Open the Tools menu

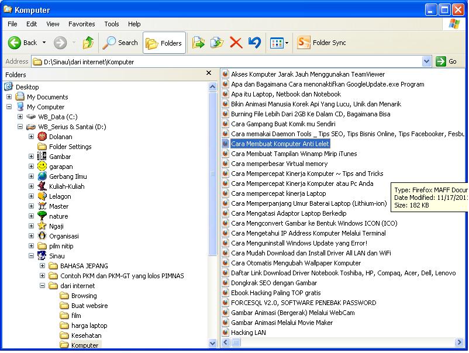coord(111,24)
